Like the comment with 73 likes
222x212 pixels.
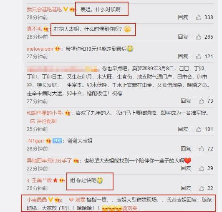tap(201, 101)
